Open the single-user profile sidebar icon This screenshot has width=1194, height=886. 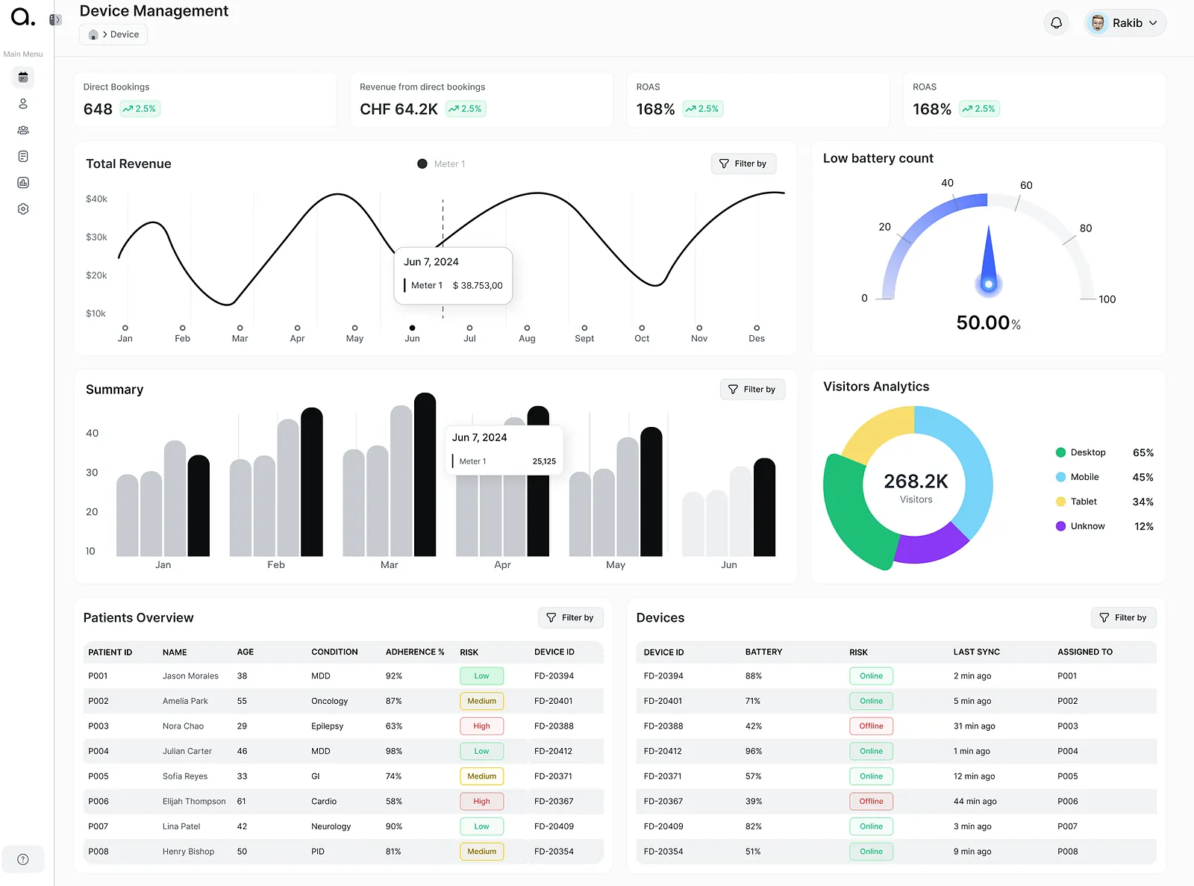coord(23,104)
